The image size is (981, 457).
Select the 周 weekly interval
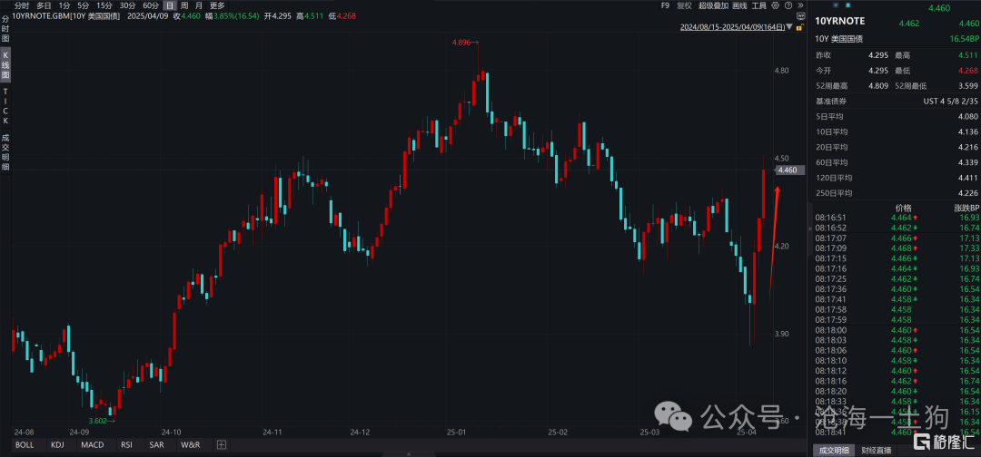(x=184, y=5)
